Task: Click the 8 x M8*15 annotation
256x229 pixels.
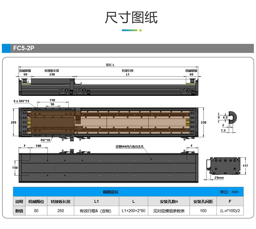Action: pos(21,101)
